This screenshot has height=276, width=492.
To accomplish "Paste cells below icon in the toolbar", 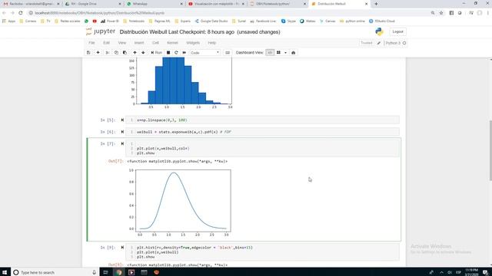I will coord(125,53).
